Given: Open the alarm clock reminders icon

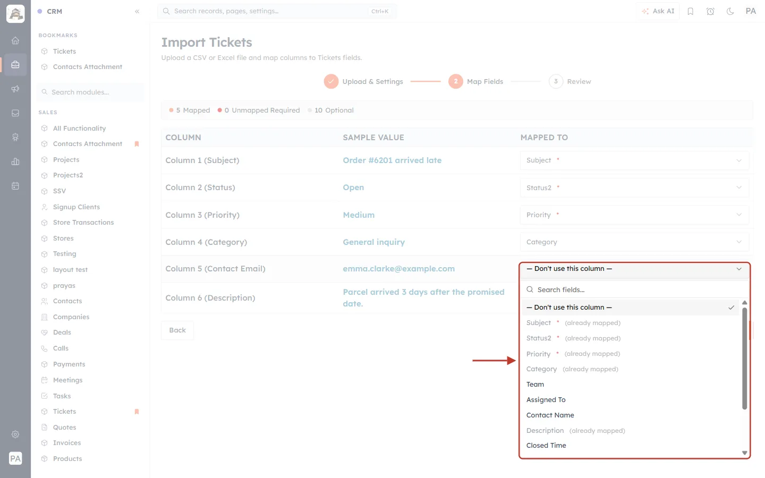Looking at the screenshot, I should pyautogui.click(x=710, y=11).
